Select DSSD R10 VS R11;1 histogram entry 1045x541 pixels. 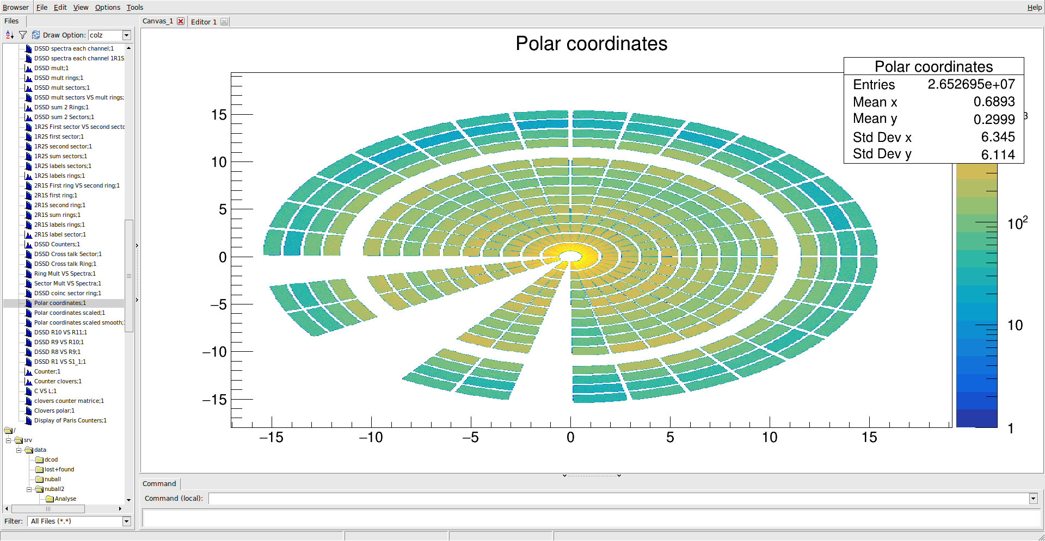coord(60,333)
